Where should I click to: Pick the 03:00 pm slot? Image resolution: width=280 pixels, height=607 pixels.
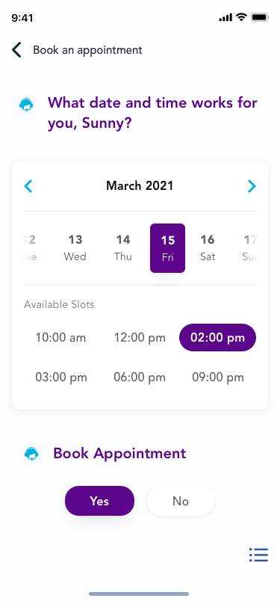pyautogui.click(x=61, y=377)
